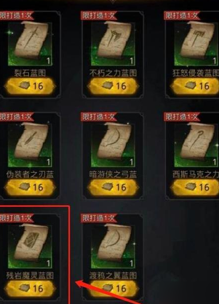The width and height of the screenshot is (219, 304).
Task: Select the 裂石蓝图 sword scroll icon
Action: tap(30, 44)
